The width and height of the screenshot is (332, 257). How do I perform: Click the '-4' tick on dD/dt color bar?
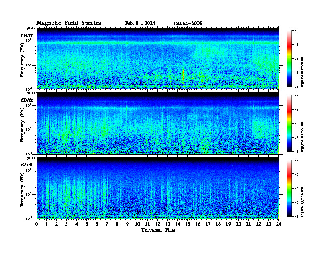click(x=297, y=123)
